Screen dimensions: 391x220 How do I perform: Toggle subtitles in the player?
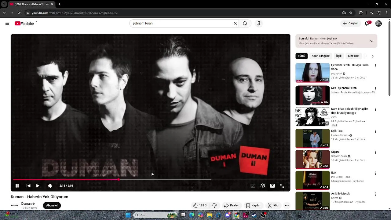pyautogui.click(x=253, y=186)
